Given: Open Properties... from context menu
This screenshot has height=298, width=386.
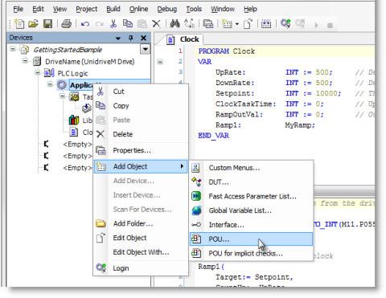Looking at the screenshot, I should pos(141,150).
